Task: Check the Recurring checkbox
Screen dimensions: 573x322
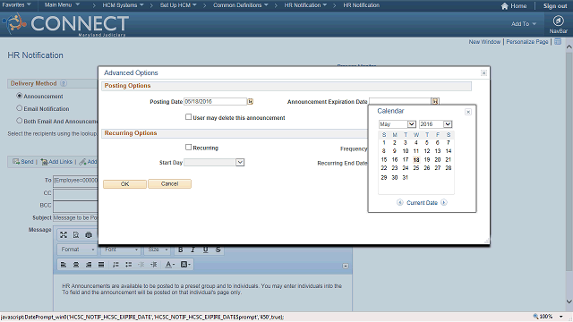Action: click(x=188, y=147)
